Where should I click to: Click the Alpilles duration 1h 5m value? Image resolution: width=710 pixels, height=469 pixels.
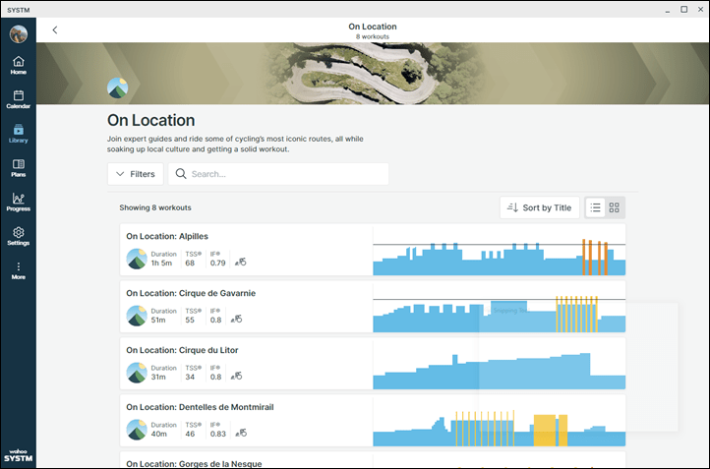coord(161,264)
